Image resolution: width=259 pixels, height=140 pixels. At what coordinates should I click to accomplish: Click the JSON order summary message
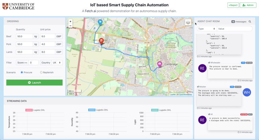[x=219, y=44]
